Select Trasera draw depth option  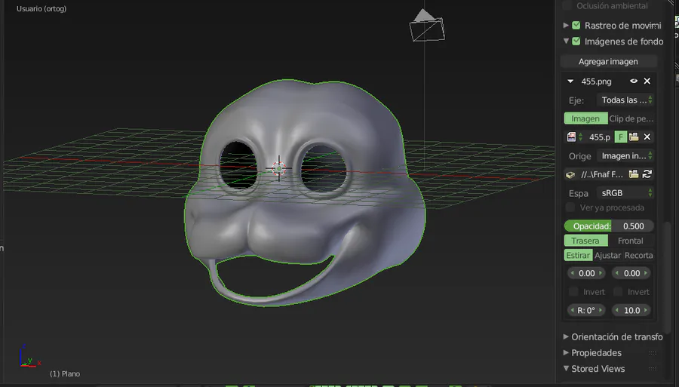[x=585, y=241]
